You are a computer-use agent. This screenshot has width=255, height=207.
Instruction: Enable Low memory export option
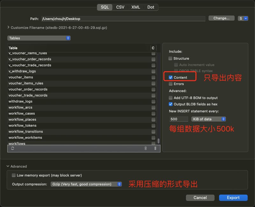tap(14, 175)
